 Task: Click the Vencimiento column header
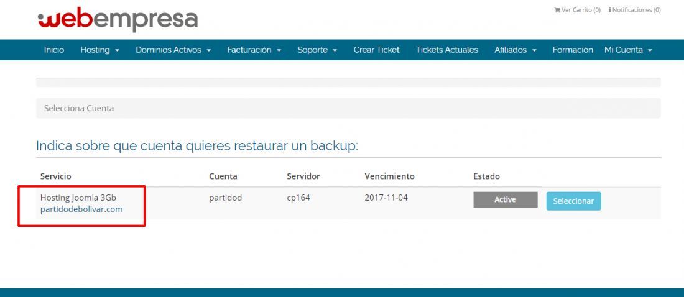389,176
